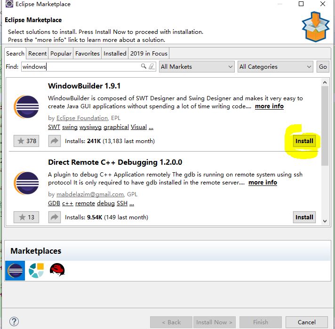Click the Install Now button
Screen dimensions: 335x329
click(214, 322)
